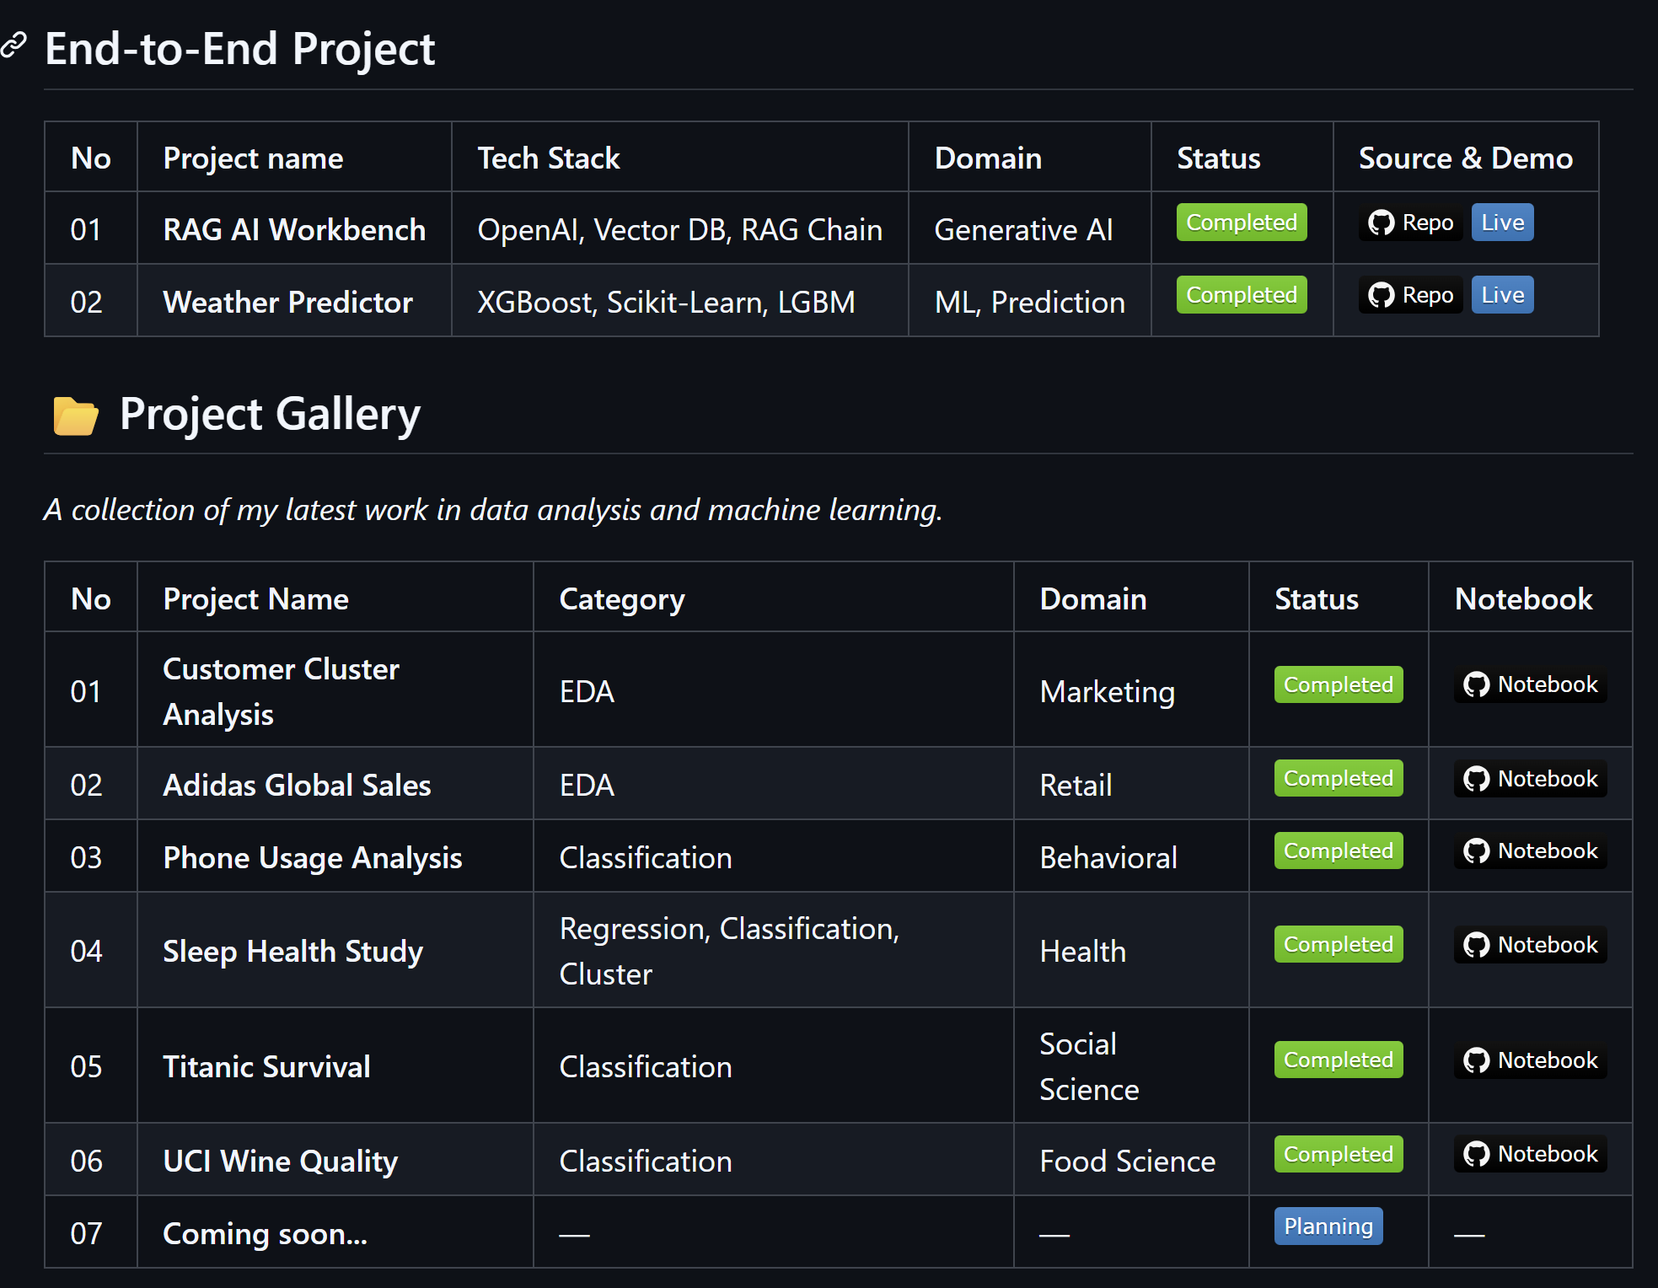The width and height of the screenshot is (1658, 1288).
Task: Click the End-to-End Project heading
Action: [240, 48]
